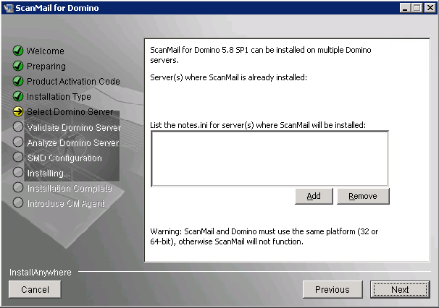
Task: Click the ScanMail app icon in title bar
Action: click(9, 8)
